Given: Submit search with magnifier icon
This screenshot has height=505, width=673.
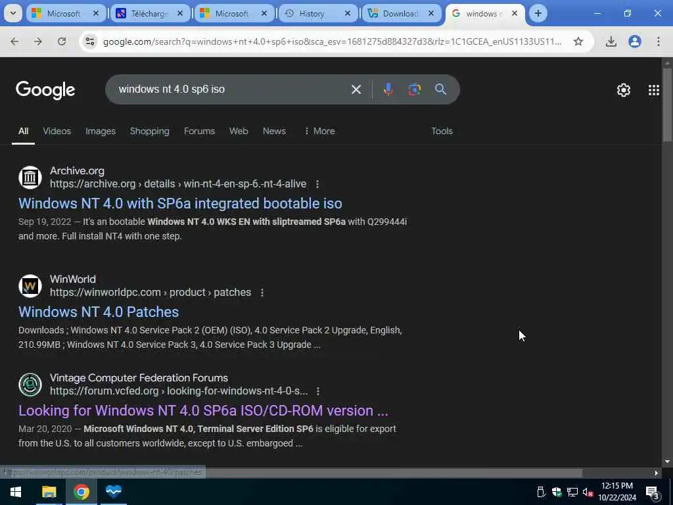Looking at the screenshot, I should click(x=440, y=89).
